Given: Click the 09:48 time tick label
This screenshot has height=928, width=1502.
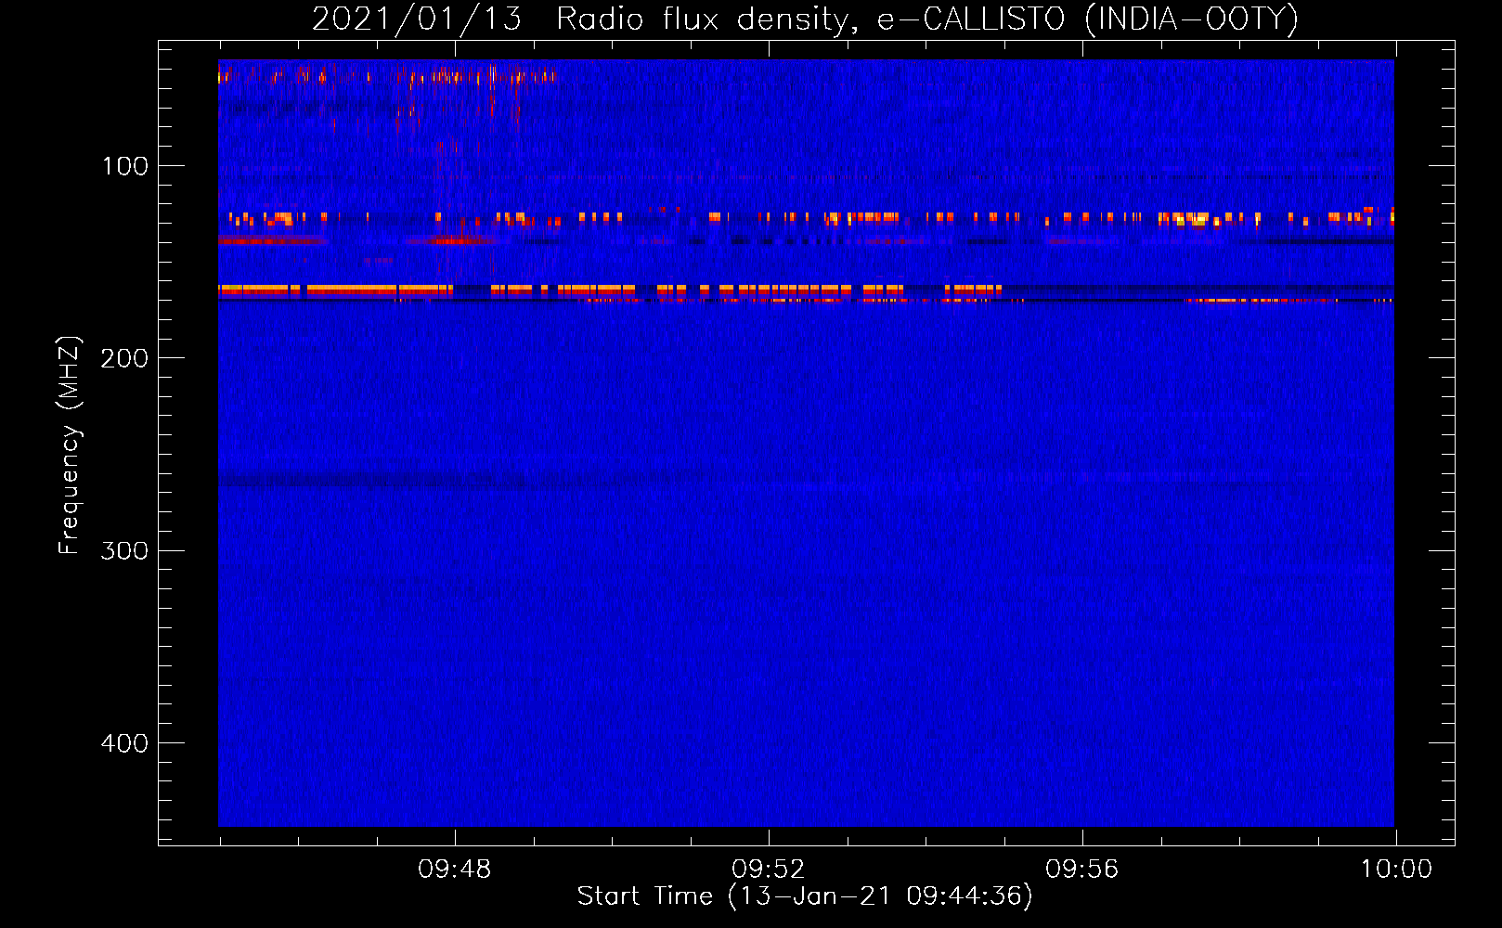Looking at the screenshot, I should pyautogui.click(x=455, y=870).
